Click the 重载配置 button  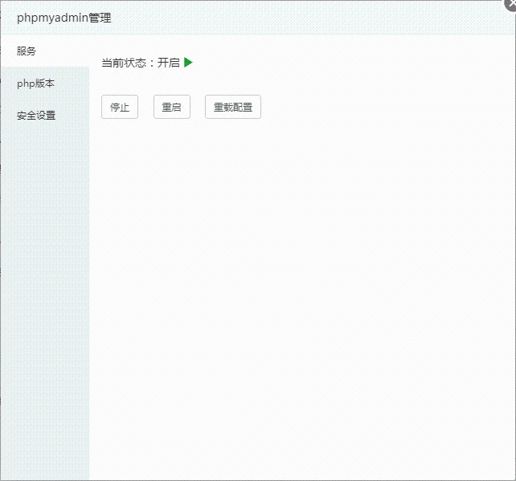(233, 107)
